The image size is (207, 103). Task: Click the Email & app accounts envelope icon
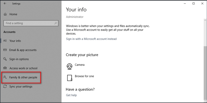pyautogui.click(x=5, y=50)
